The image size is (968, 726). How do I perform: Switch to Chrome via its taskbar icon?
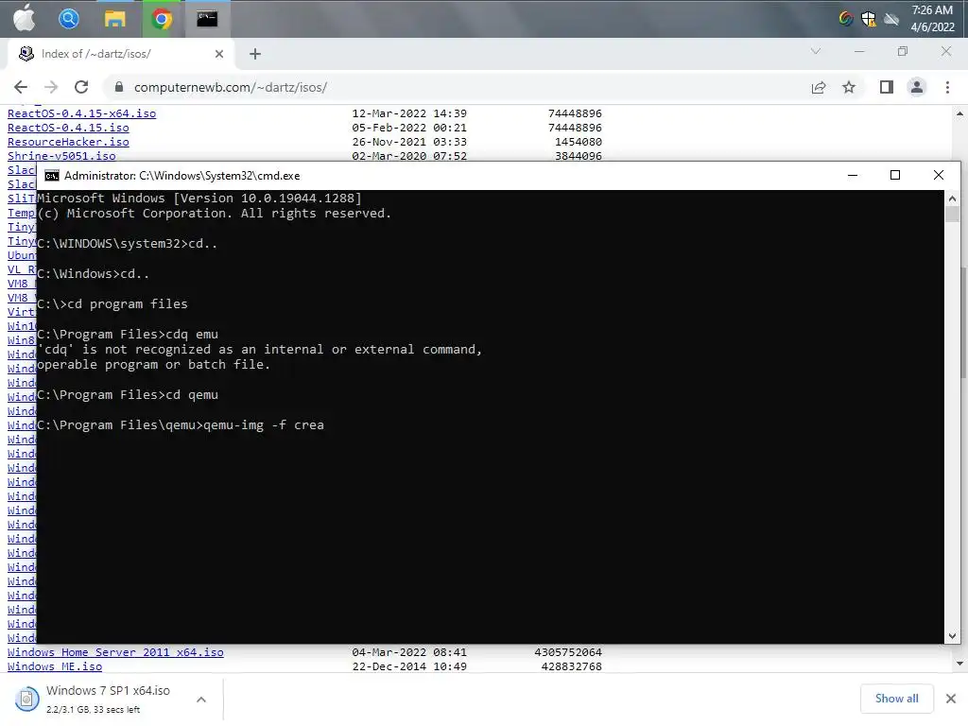point(161,19)
